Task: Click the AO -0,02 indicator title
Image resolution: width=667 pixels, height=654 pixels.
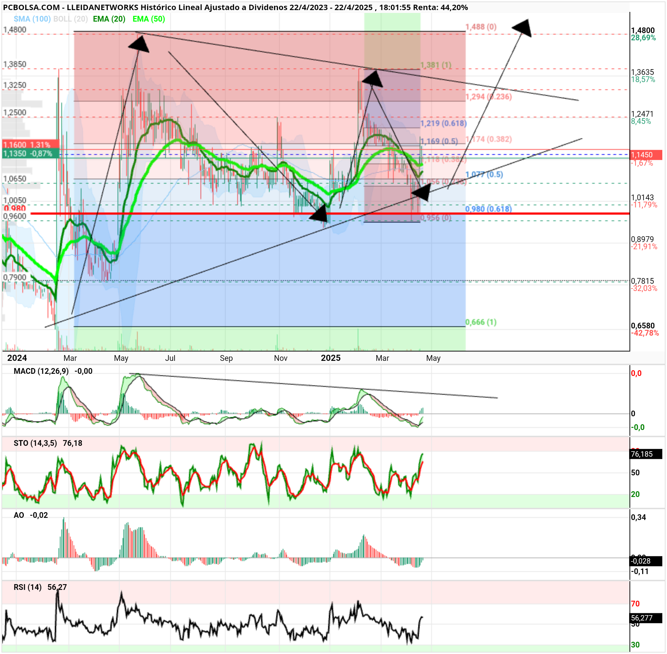Action: (x=31, y=515)
